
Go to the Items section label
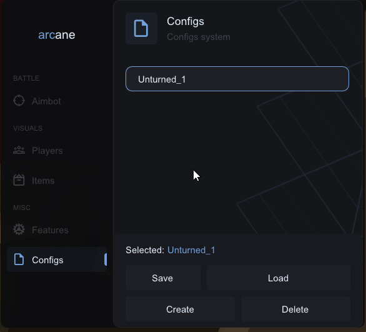click(x=43, y=181)
